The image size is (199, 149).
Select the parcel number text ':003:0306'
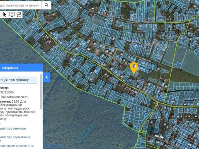pyautogui.click(x=7, y=92)
